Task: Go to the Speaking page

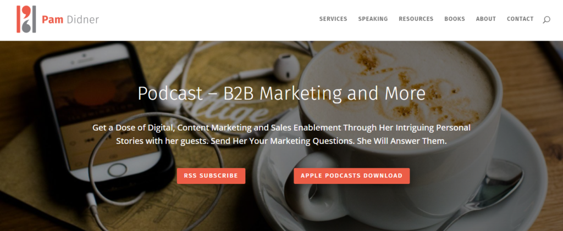Action: (373, 19)
